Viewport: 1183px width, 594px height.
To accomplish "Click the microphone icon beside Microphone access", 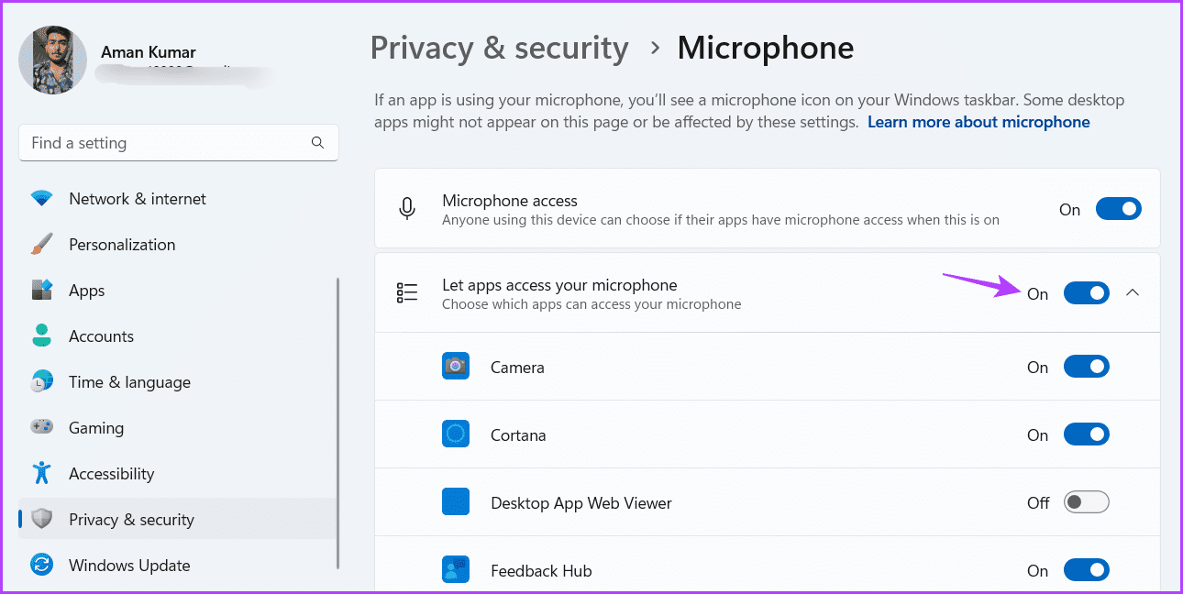I will coord(407,209).
